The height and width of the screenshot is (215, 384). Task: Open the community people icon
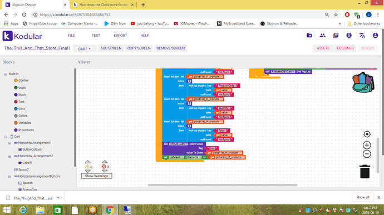coord(323,36)
